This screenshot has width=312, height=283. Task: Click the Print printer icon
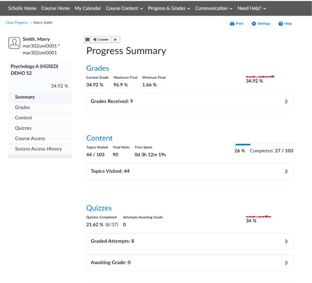(x=232, y=24)
